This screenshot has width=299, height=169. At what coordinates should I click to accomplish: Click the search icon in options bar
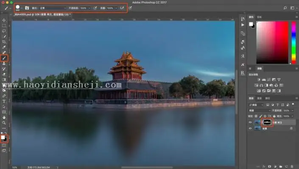[285, 8]
